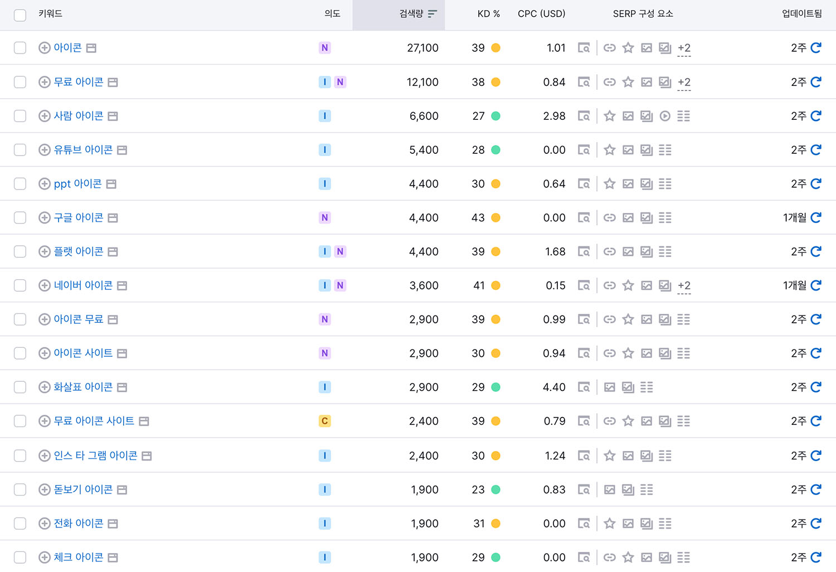The width and height of the screenshot is (836, 572).
Task: Open SERP snapshot icon beside 구글 아이콘
Action: click(x=113, y=218)
